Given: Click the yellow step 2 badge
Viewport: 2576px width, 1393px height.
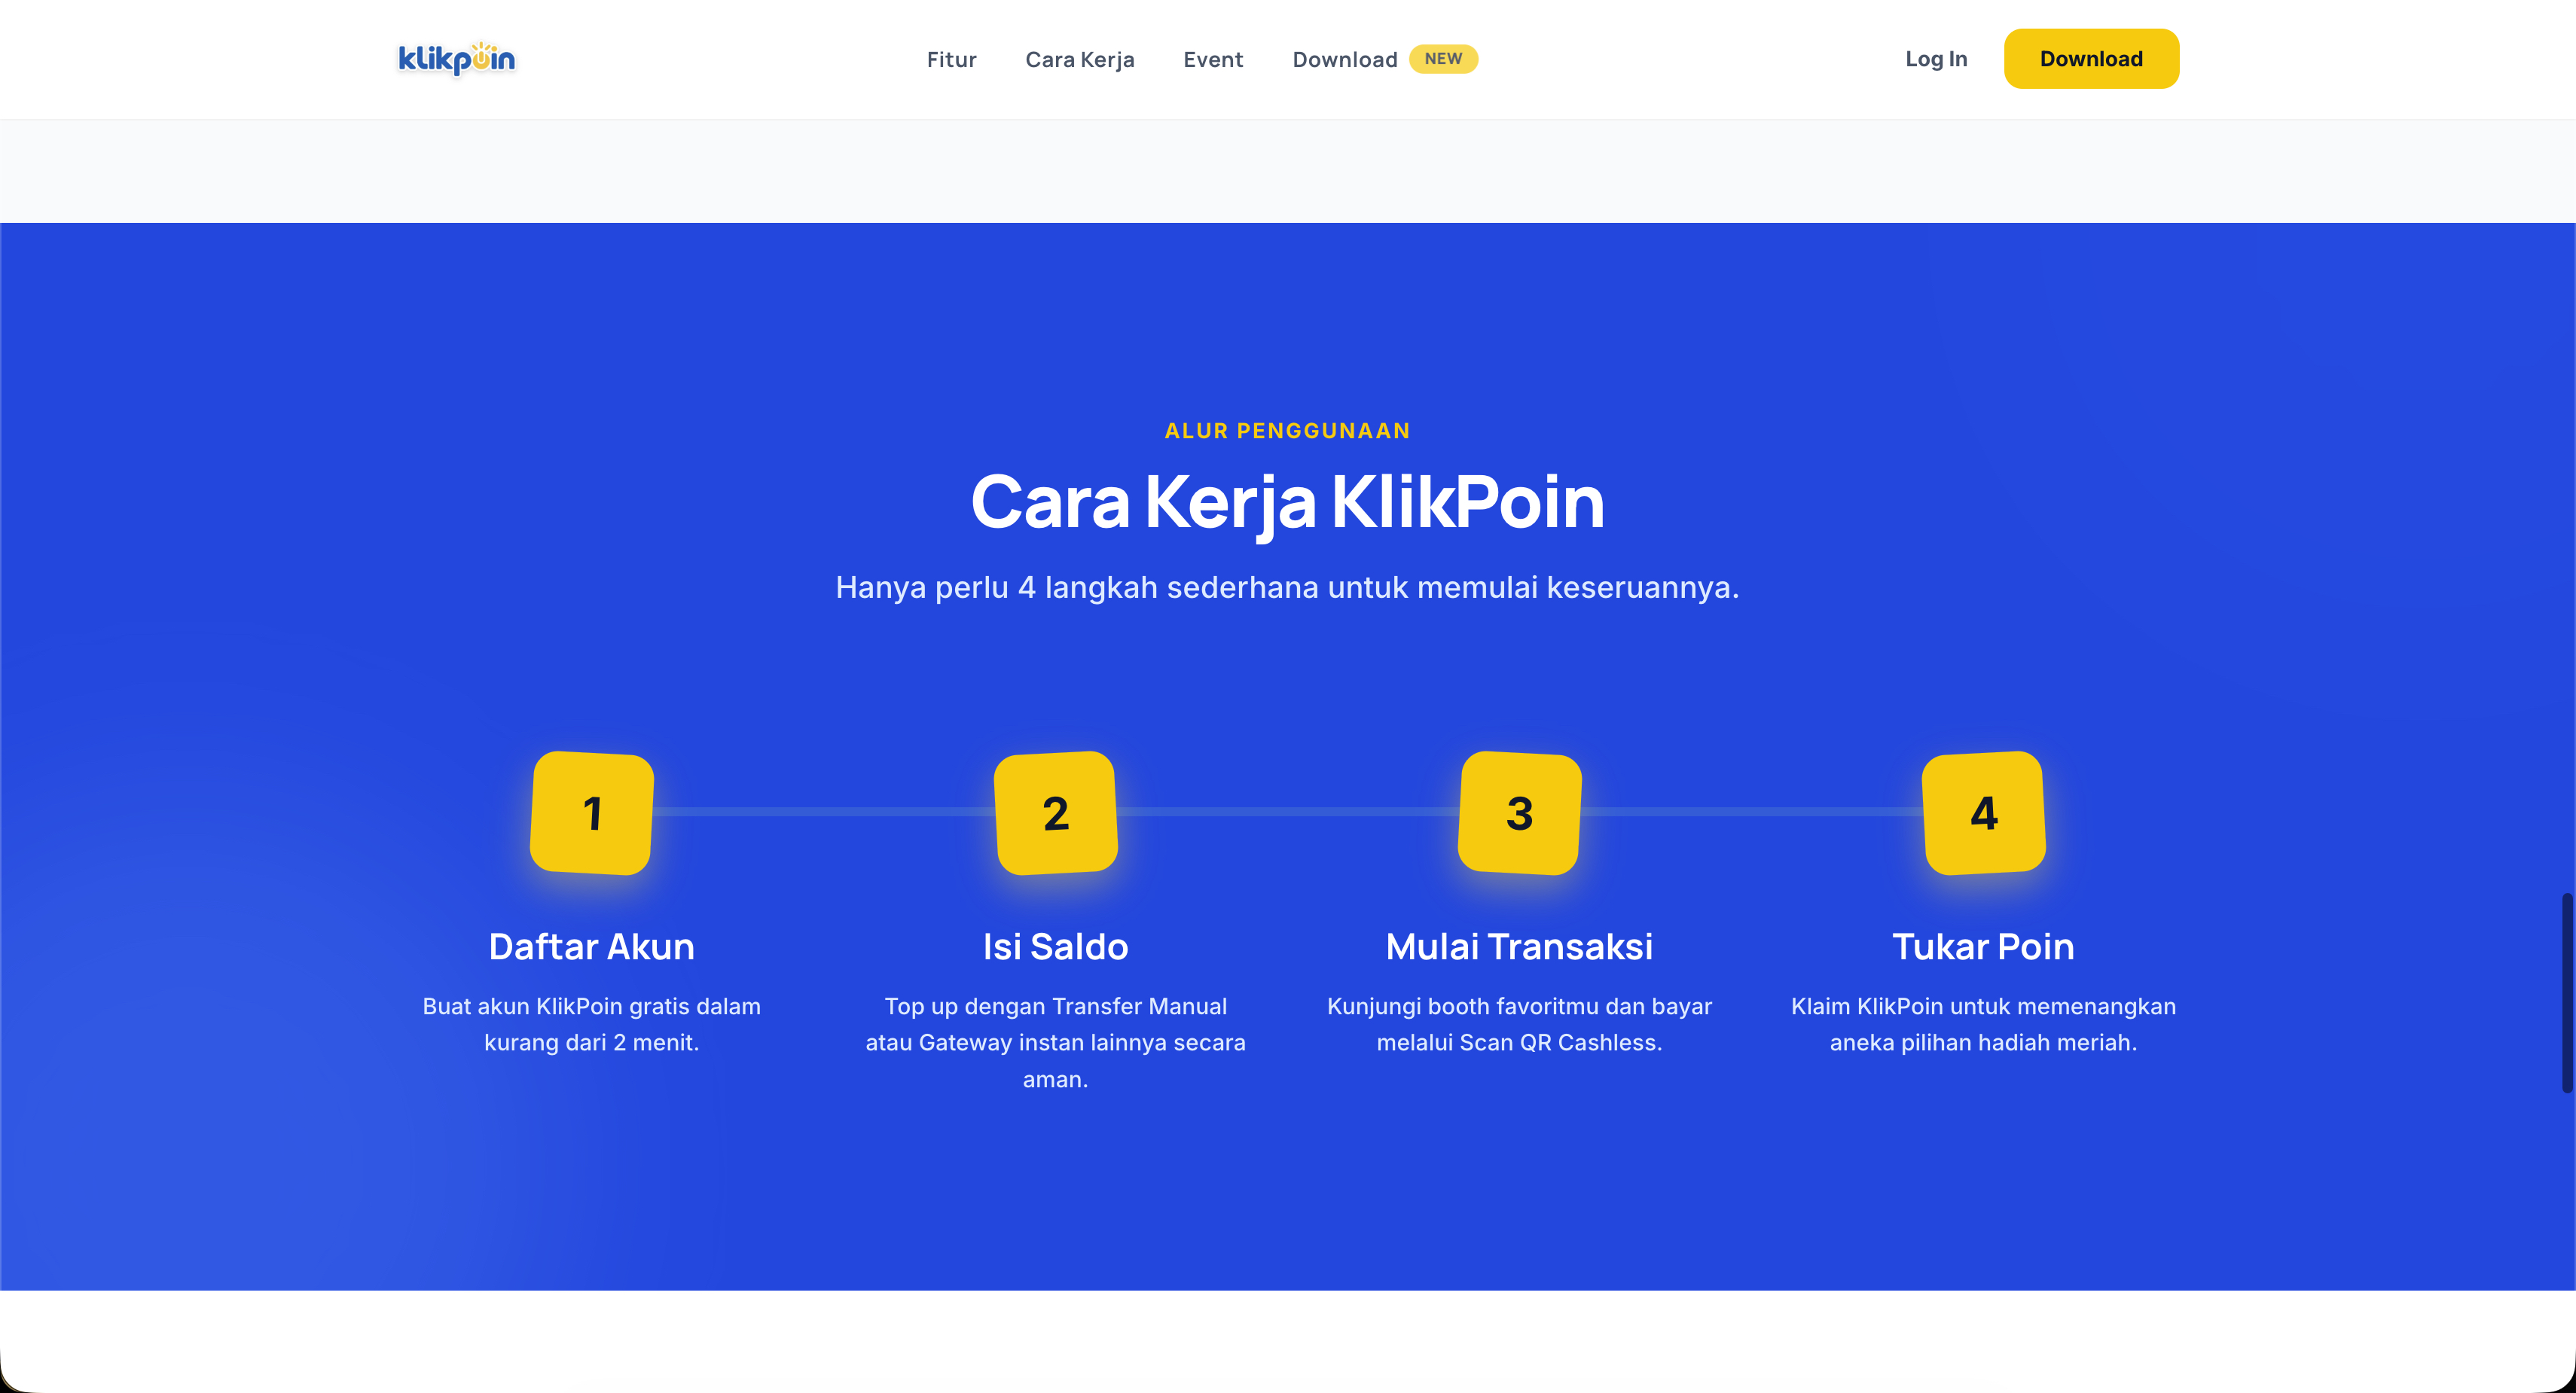Looking at the screenshot, I should click(1056, 813).
